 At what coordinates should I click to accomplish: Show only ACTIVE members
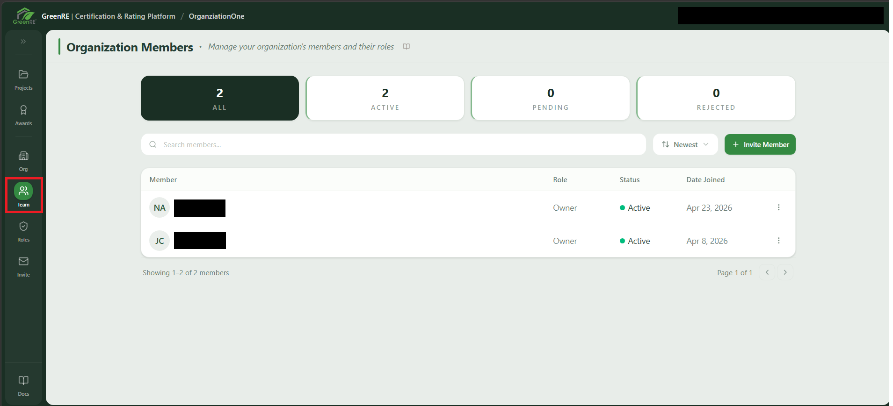tap(385, 98)
